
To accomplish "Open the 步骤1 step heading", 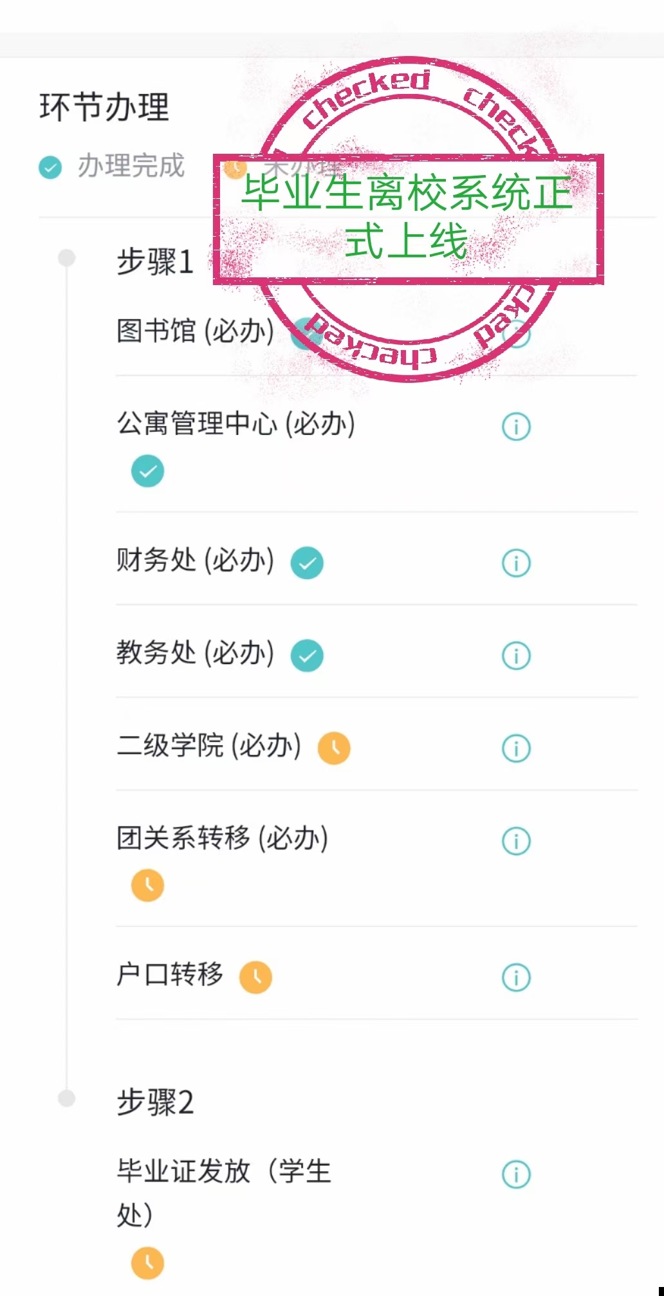I will click(x=155, y=262).
